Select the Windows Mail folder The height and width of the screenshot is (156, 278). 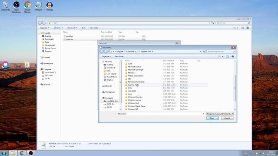pos(133,103)
